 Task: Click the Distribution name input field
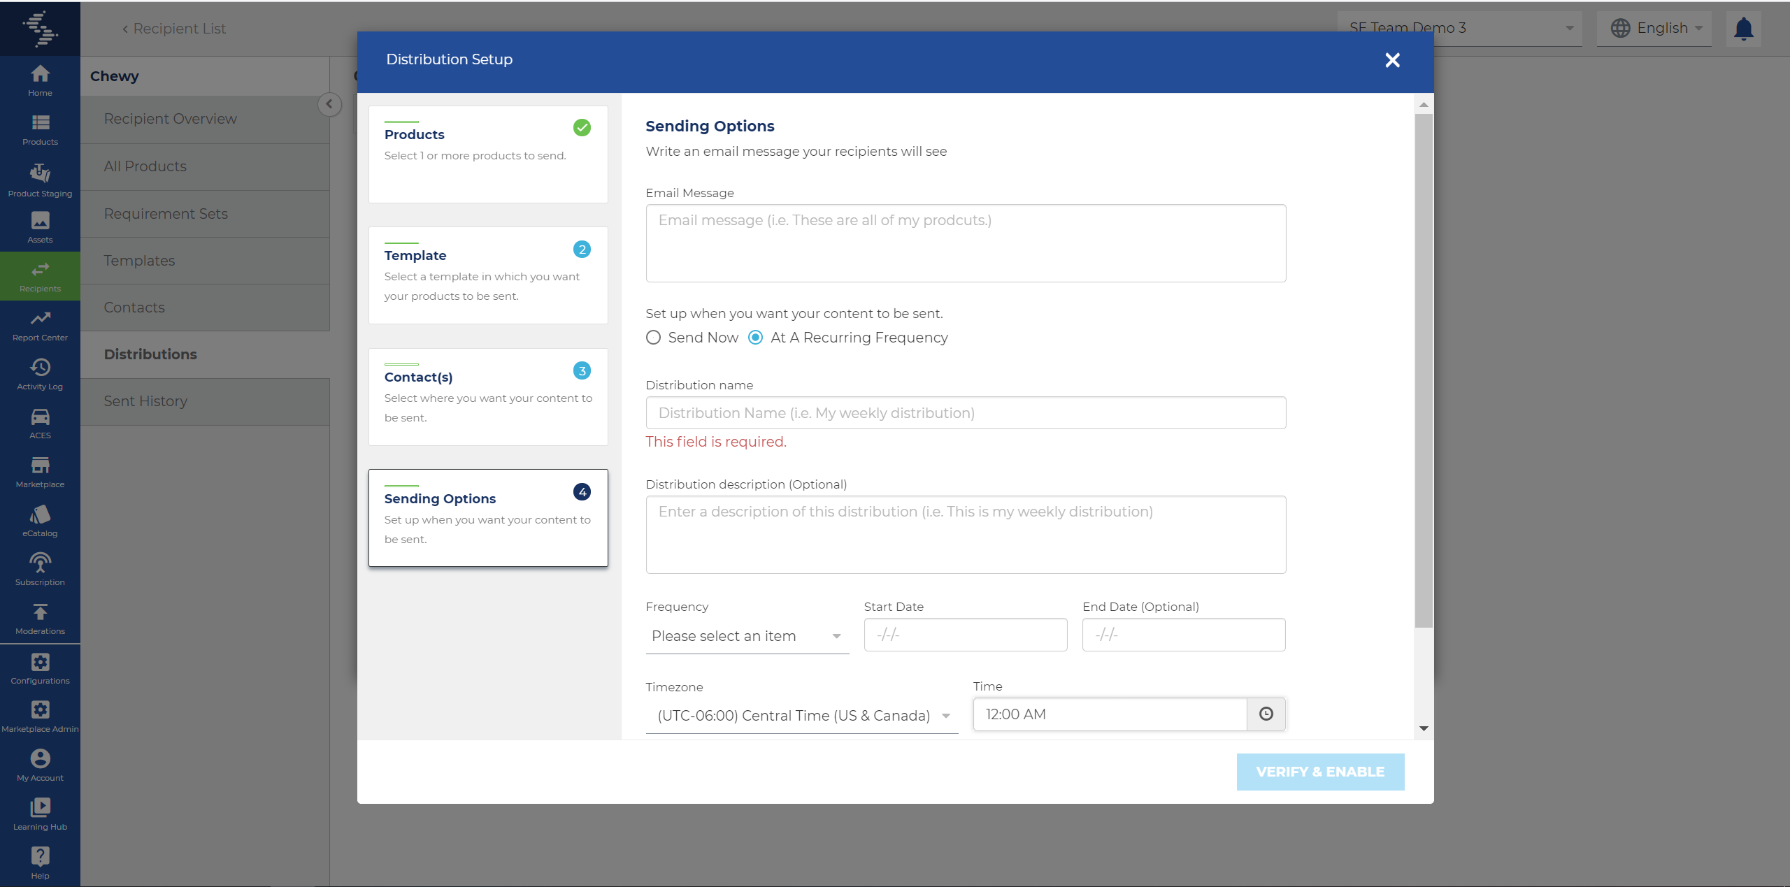tap(965, 413)
